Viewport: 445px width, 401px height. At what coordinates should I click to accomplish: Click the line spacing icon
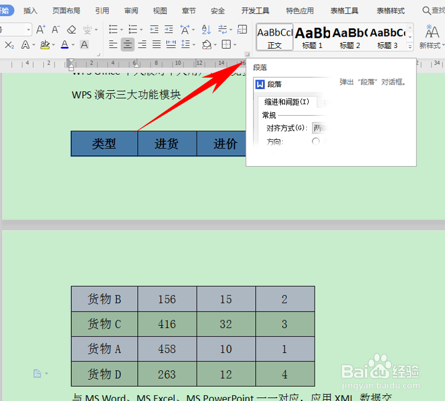tap(185, 44)
